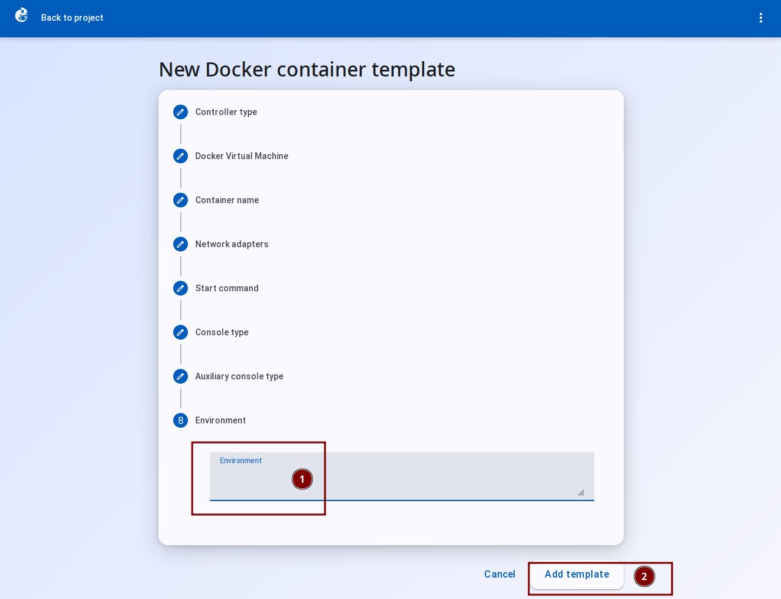Click the edit icon for Docker Virtual Machine

click(181, 156)
